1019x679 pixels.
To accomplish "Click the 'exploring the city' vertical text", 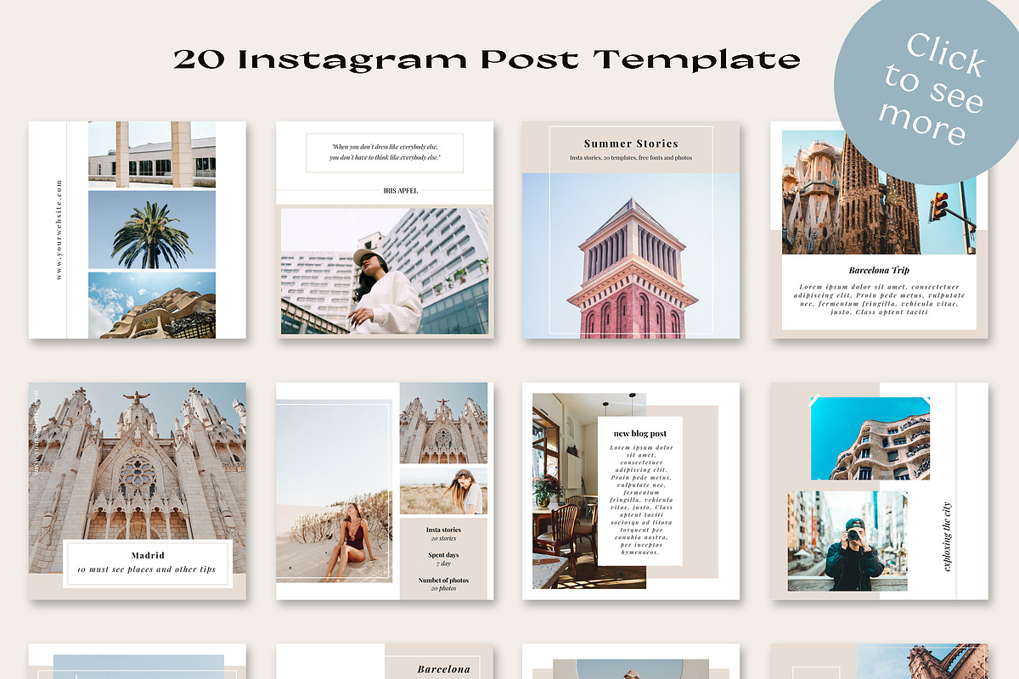I will pyautogui.click(x=948, y=537).
